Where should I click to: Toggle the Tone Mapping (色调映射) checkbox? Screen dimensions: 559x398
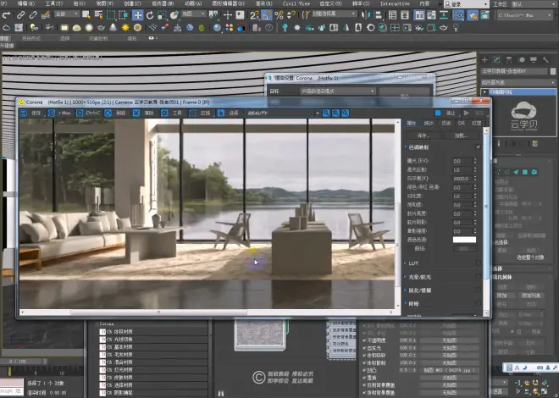(x=479, y=146)
